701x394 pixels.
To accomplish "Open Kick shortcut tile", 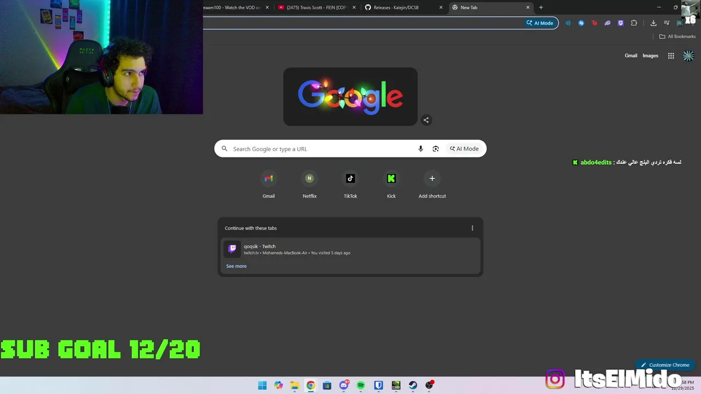I will (x=391, y=185).
